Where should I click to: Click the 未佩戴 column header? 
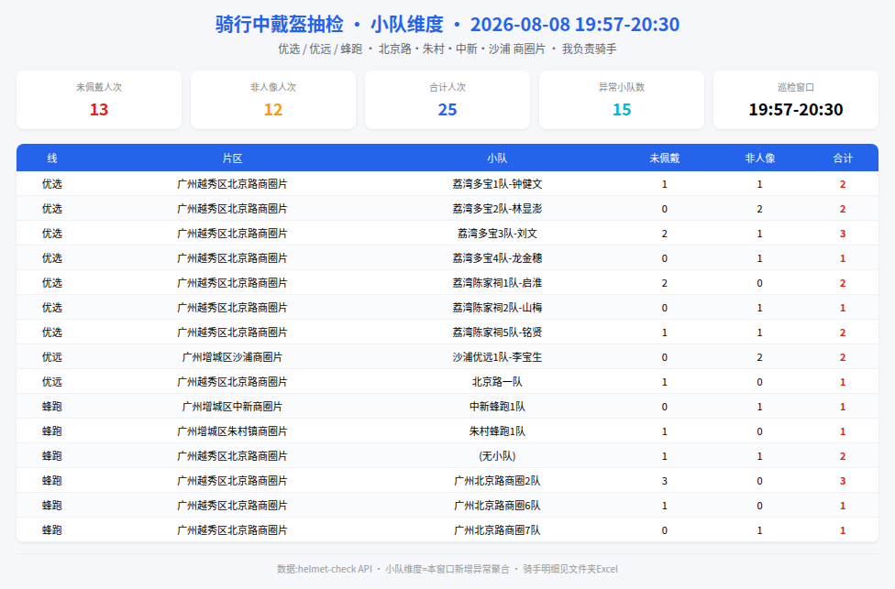(x=665, y=158)
